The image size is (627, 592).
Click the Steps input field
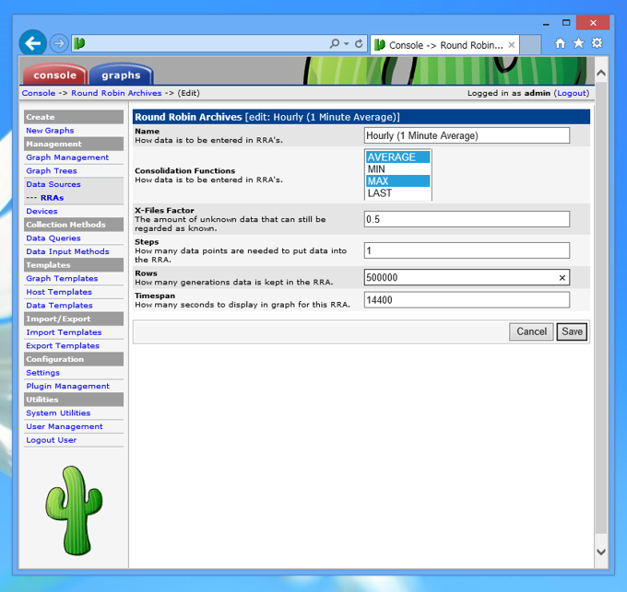467,250
